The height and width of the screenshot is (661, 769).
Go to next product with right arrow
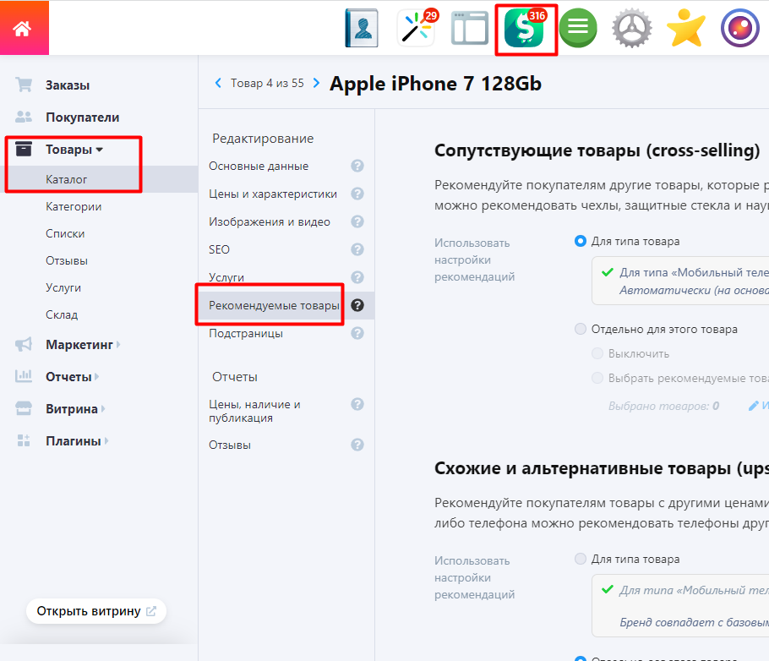pos(317,83)
